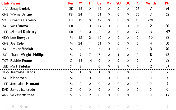Click the MP column header
Image resolution: width=176 pixels, height=110 pixels.
[x=109, y=3]
